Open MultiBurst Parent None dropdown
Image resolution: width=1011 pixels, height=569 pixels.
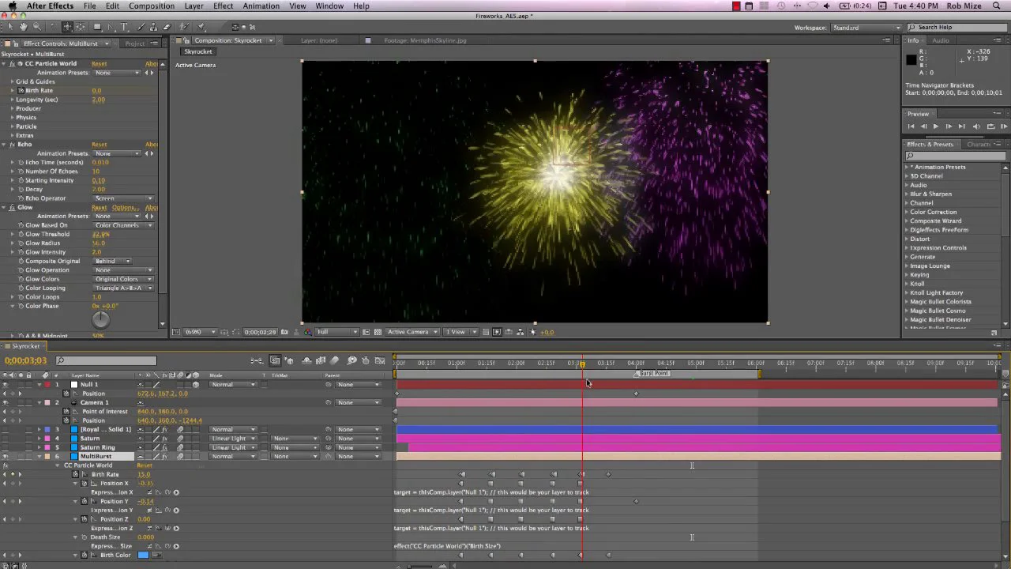click(x=358, y=456)
